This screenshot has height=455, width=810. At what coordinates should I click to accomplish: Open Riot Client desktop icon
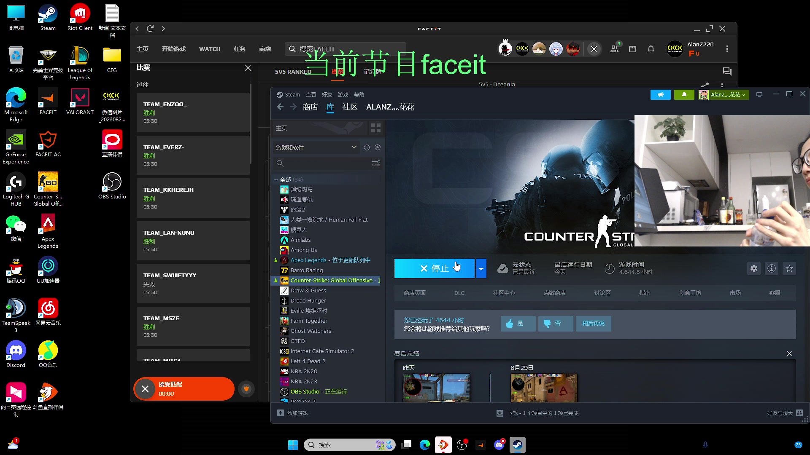point(80,18)
